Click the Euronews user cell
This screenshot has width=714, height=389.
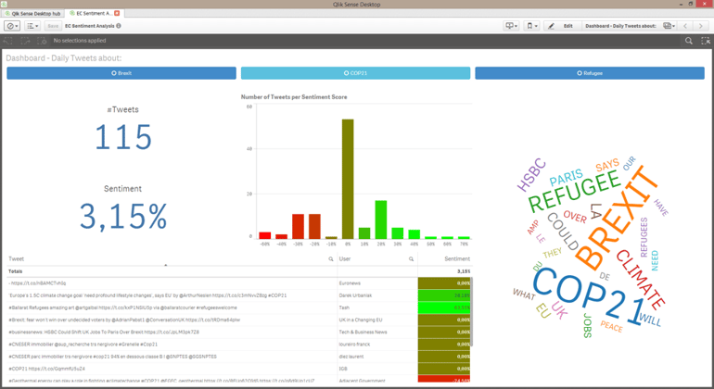pyautogui.click(x=377, y=283)
